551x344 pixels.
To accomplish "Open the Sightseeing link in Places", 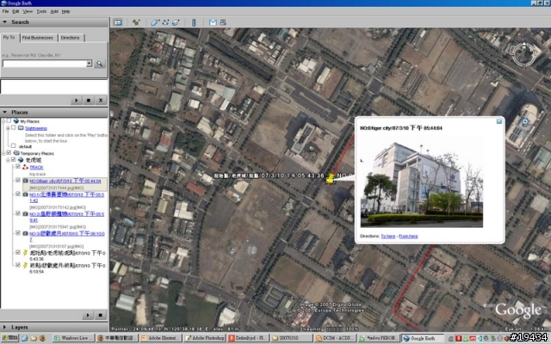I will pos(36,128).
